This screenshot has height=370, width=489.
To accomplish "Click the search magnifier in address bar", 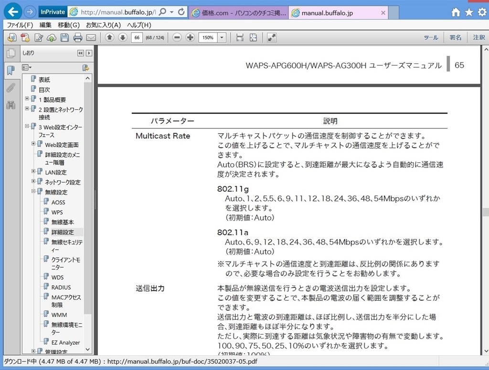I will coord(162,12).
